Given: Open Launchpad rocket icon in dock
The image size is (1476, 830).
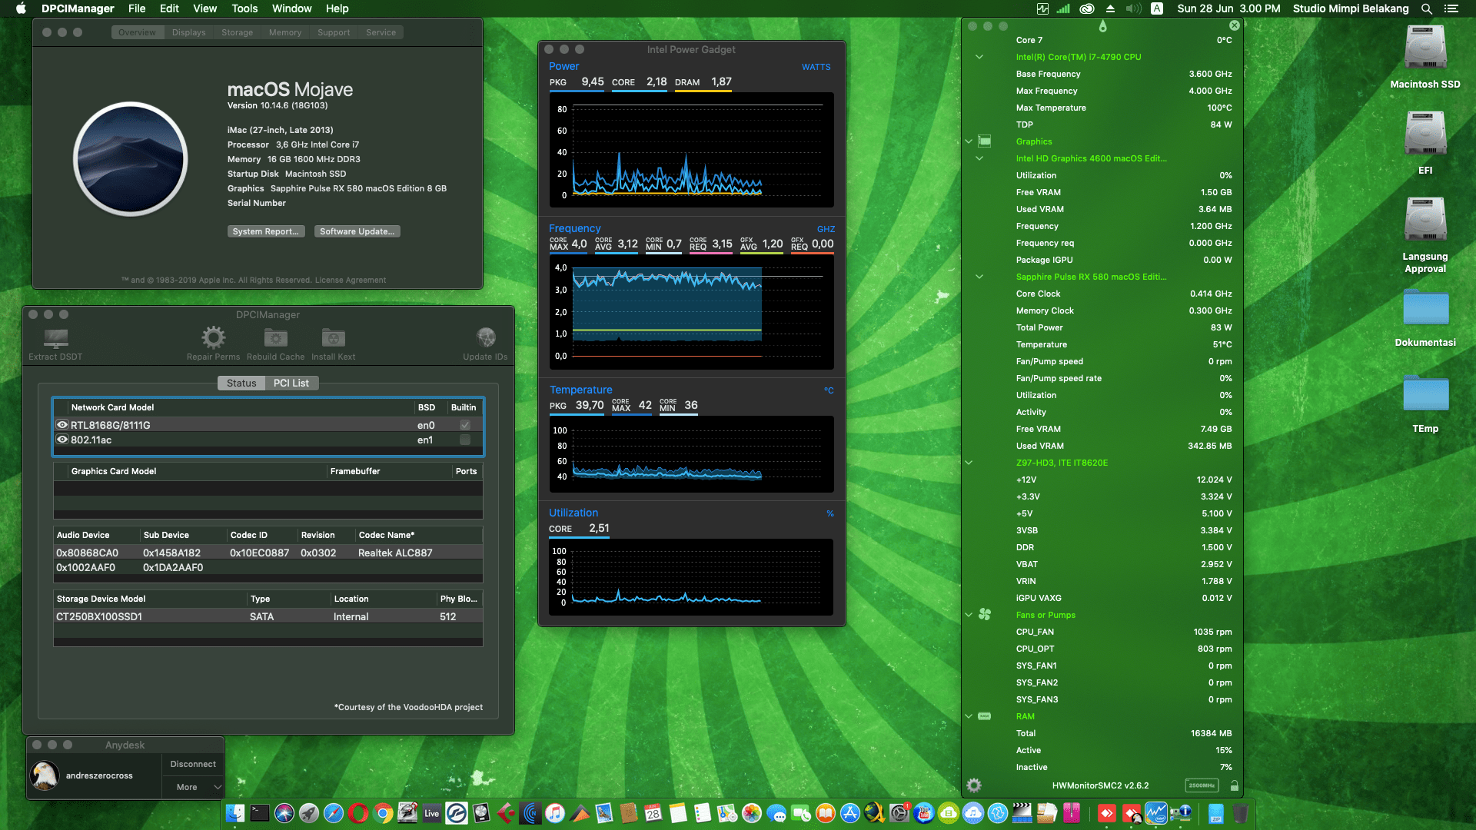Looking at the screenshot, I should point(309,812).
